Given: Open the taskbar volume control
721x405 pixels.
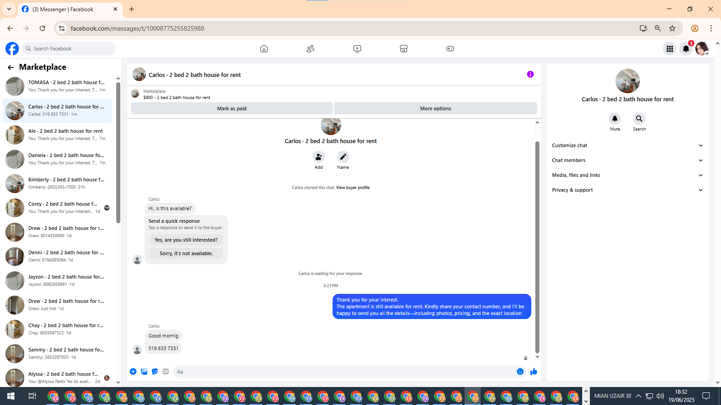Looking at the screenshot, I should point(660,396).
